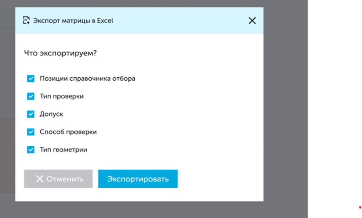Uncheck the Способ проверки checkbox
362x218 pixels.
[x=31, y=132]
